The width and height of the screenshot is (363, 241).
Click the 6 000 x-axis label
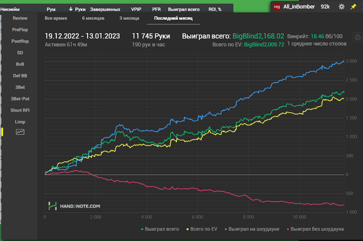(198, 217)
